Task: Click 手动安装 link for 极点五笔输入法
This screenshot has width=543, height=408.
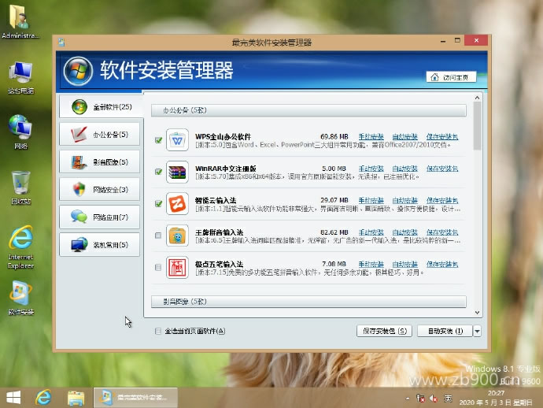Action: tap(371, 264)
